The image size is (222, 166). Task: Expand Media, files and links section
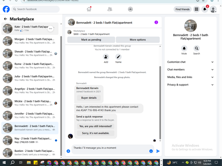(x=190, y=77)
